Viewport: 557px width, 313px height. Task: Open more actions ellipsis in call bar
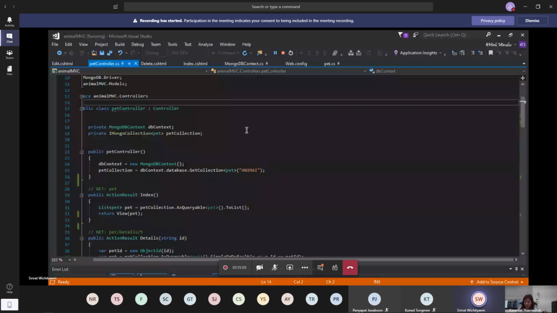pos(305,267)
